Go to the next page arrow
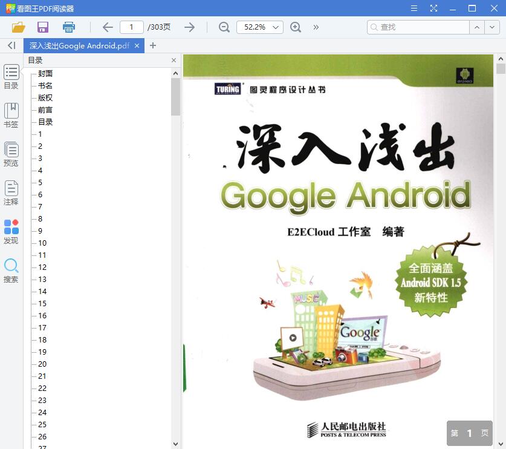 (x=189, y=27)
